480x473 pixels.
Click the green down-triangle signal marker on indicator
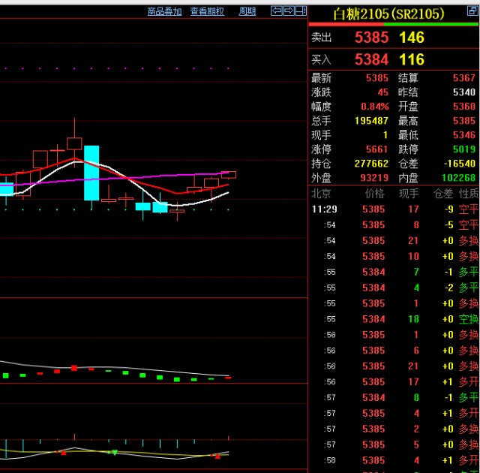114,453
